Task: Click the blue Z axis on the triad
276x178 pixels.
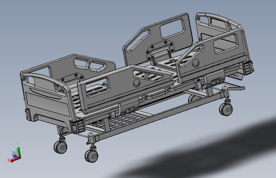Action: (16, 156)
